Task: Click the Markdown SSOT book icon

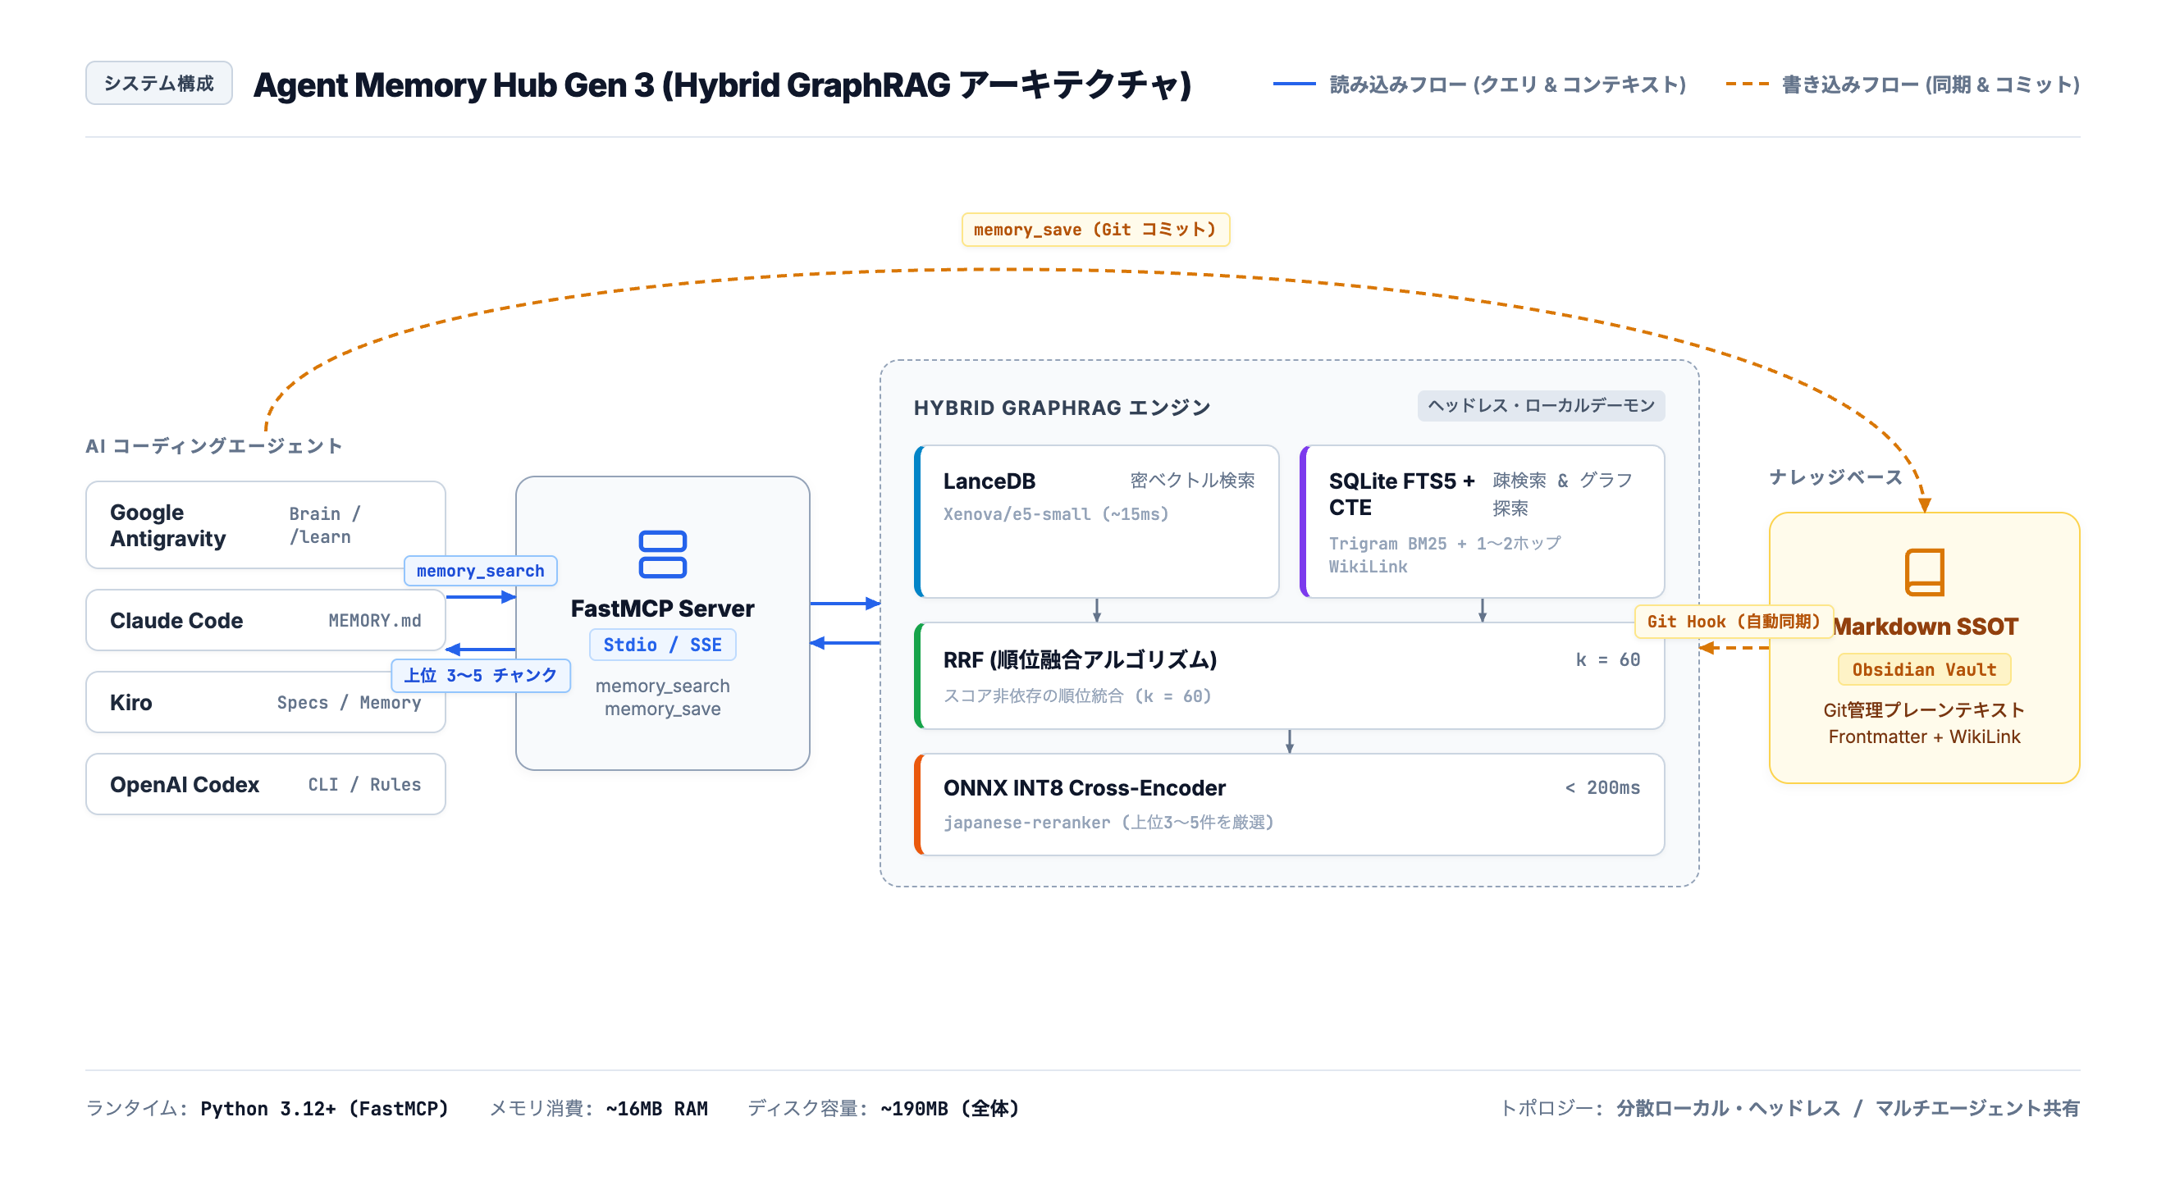Action: (1924, 572)
